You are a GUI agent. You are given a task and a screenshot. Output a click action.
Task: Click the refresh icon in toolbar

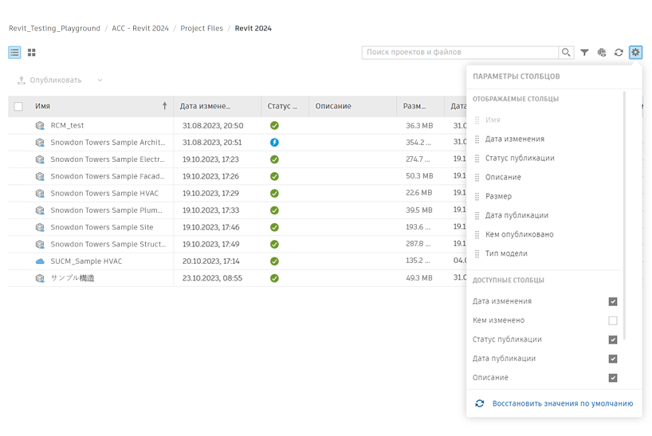click(x=619, y=53)
